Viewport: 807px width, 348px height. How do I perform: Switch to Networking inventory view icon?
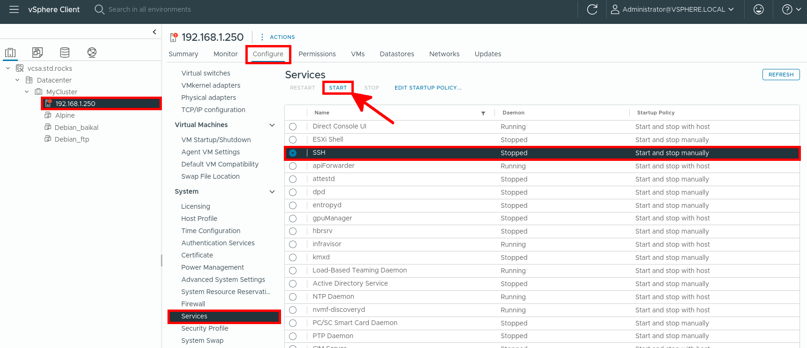pos(92,53)
